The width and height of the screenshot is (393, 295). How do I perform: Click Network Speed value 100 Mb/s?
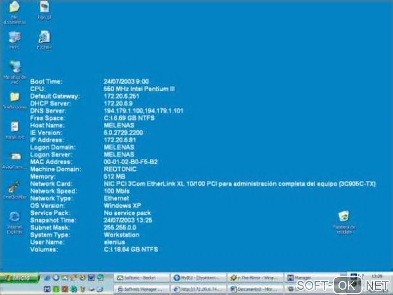point(116,191)
